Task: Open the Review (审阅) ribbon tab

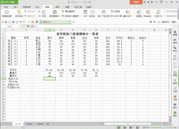Action: tap(57, 7)
